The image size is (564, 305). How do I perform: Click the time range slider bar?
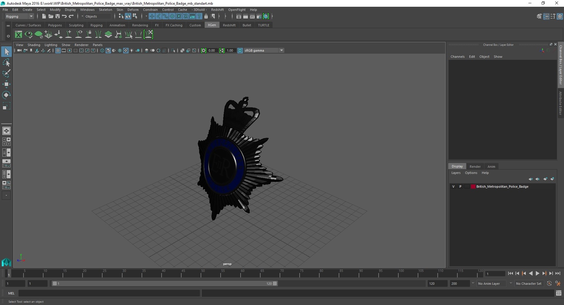164,284
